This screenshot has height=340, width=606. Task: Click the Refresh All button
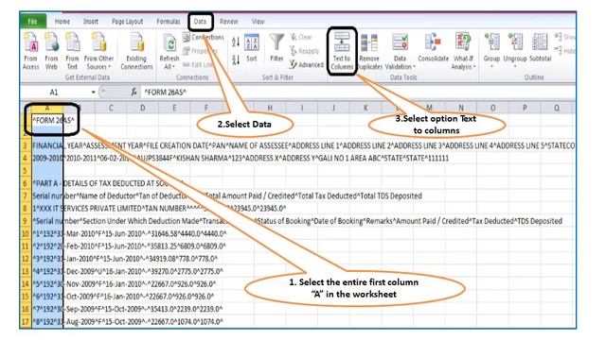pos(169,51)
